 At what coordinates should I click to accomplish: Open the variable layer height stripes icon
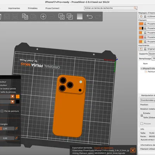click(x=80, y=17)
